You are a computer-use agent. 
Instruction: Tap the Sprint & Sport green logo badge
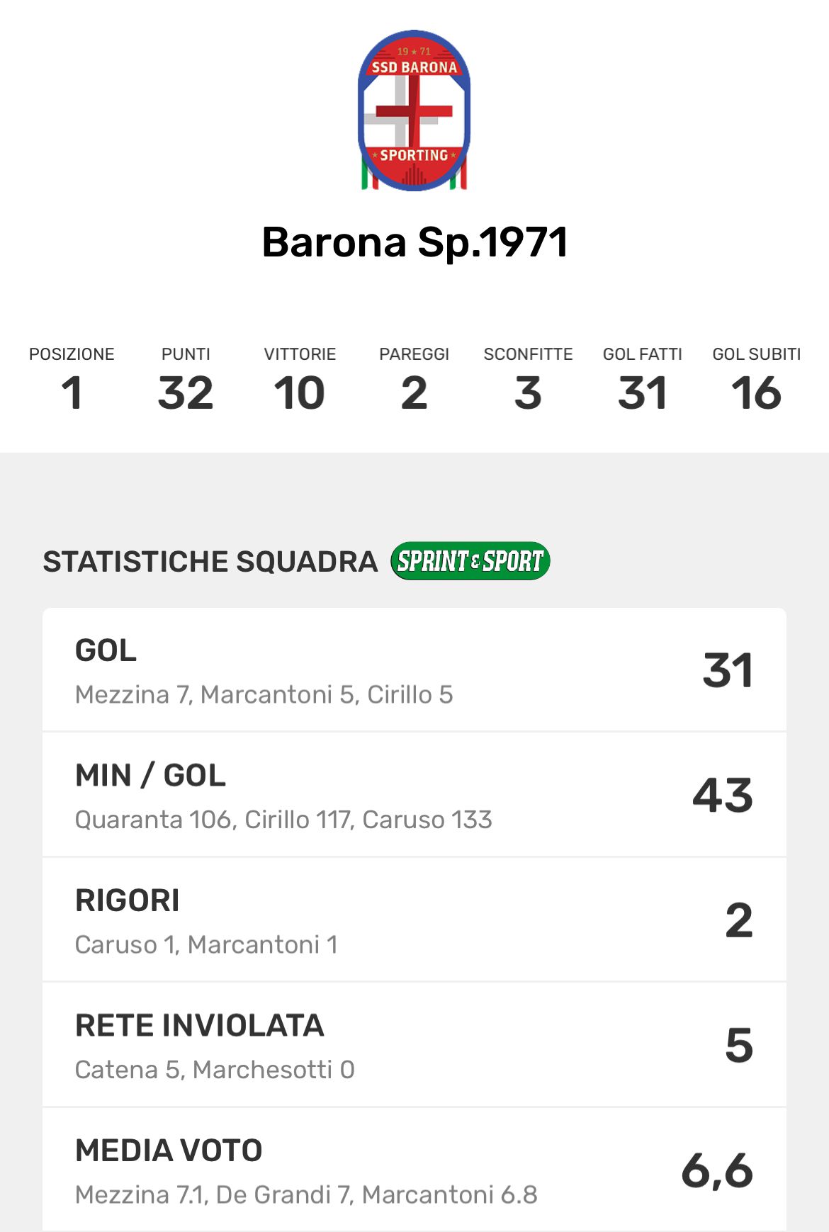tap(470, 561)
